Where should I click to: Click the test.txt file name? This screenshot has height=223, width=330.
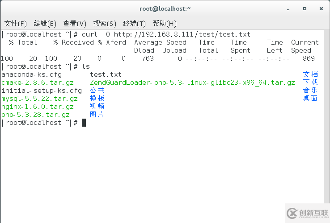(x=106, y=74)
